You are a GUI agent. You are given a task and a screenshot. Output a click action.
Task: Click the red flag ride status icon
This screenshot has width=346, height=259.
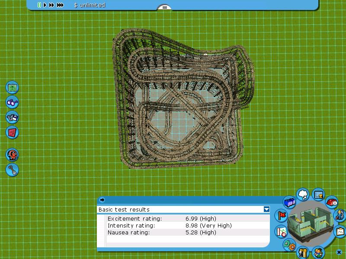click(281, 215)
